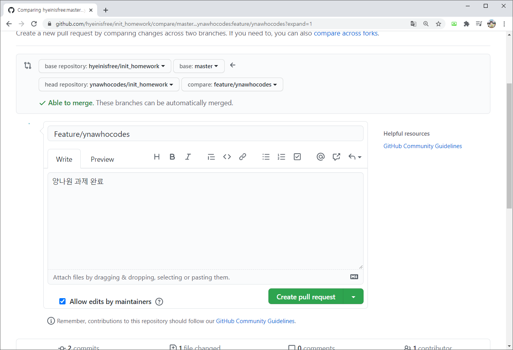Screen dimensions: 513x350
Task: Click the Helpful resources heading
Action: (406, 134)
